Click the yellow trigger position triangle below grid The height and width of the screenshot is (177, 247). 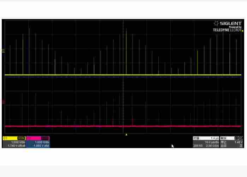(127, 134)
